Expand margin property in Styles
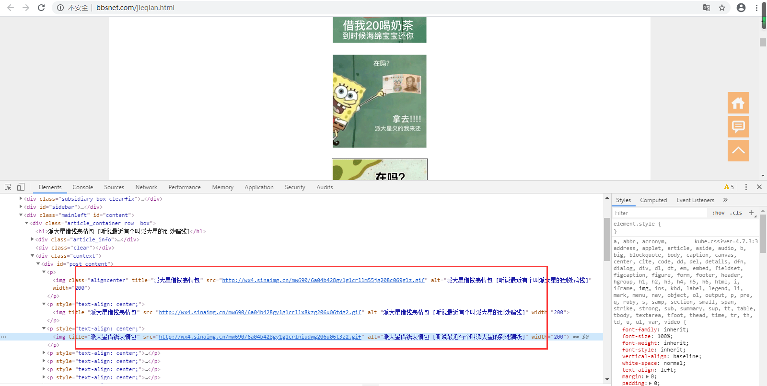 point(648,376)
